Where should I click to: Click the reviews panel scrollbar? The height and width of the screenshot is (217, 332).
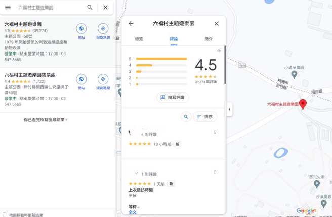[x=225, y=65]
